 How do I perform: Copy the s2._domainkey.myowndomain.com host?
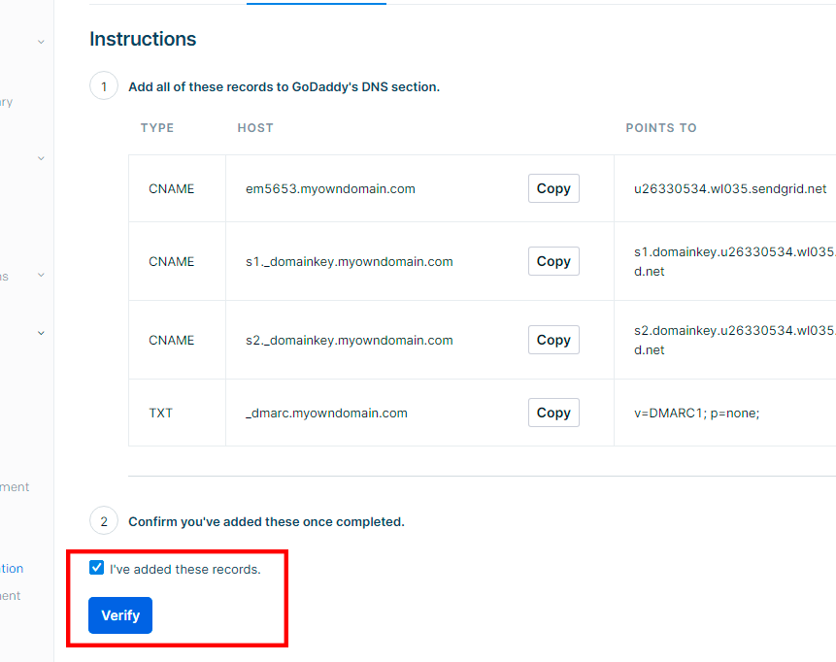click(553, 340)
